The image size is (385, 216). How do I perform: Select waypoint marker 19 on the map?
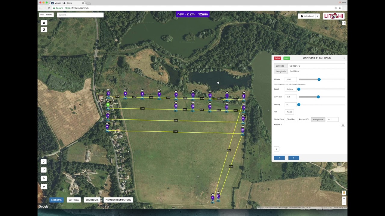(107, 127)
